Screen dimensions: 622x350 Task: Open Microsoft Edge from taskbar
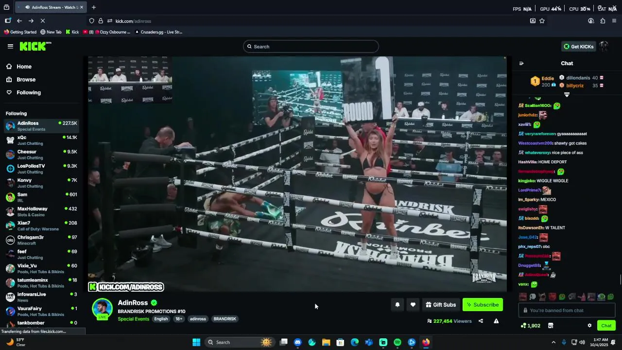[355, 342]
